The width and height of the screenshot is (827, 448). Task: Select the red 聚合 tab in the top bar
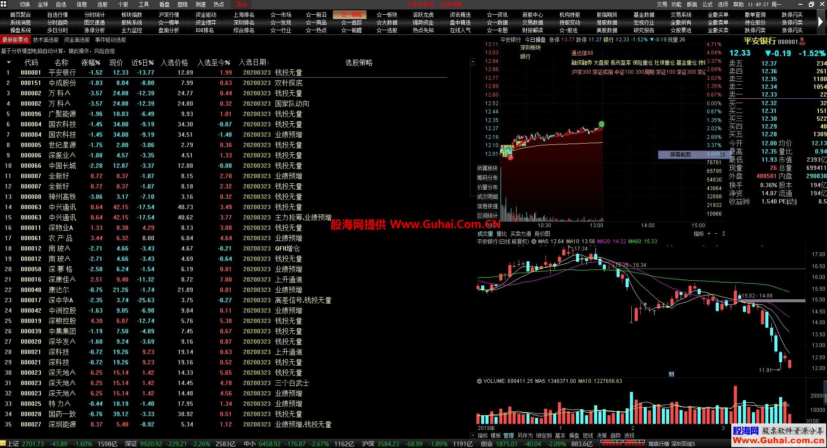coord(242,4)
